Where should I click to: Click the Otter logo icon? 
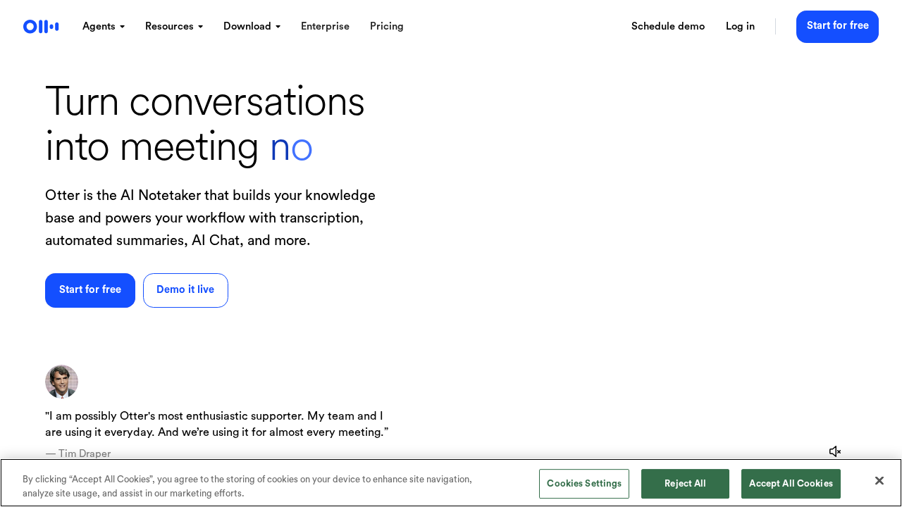point(41,27)
